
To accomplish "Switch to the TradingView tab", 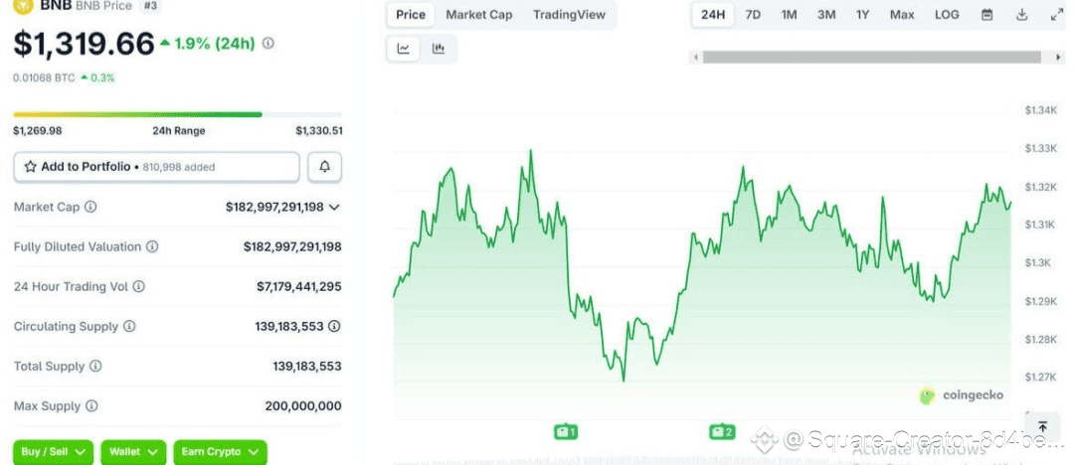I will tap(568, 15).
